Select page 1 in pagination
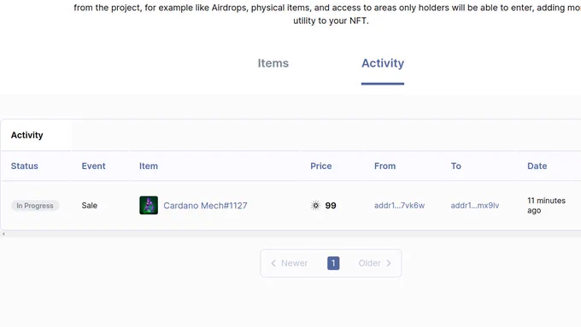 333,263
